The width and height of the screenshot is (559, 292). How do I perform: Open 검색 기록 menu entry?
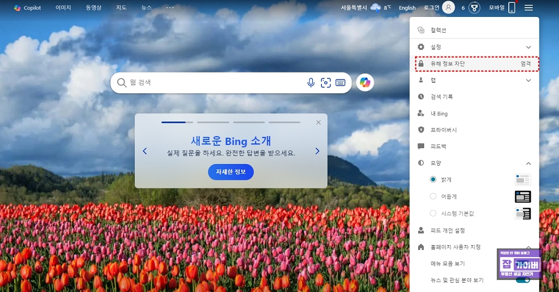click(474, 96)
